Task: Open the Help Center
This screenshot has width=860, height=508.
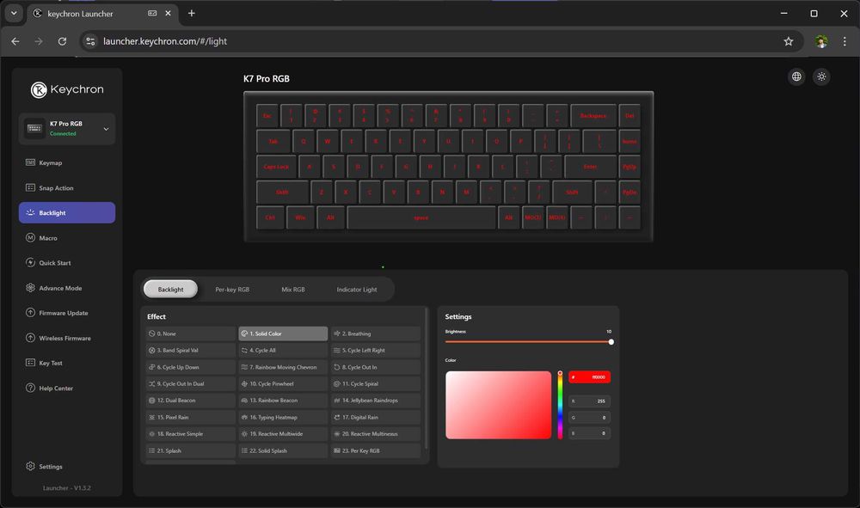Action: [67, 388]
